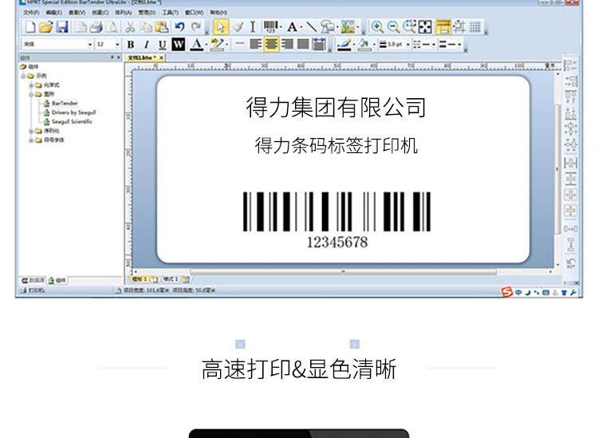The height and width of the screenshot is (438, 598).
Task: Click the crosshair snap alignment icon
Action: [459, 26]
